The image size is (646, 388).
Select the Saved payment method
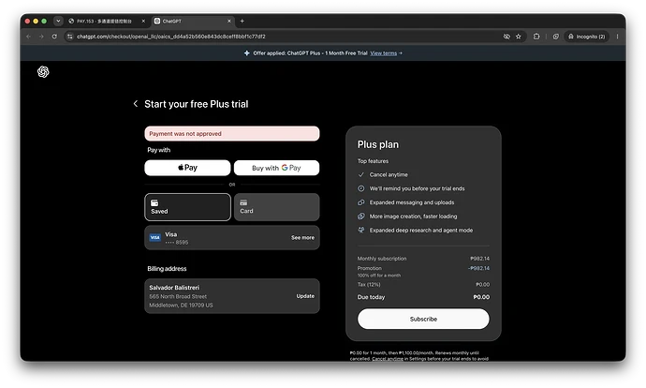click(187, 207)
